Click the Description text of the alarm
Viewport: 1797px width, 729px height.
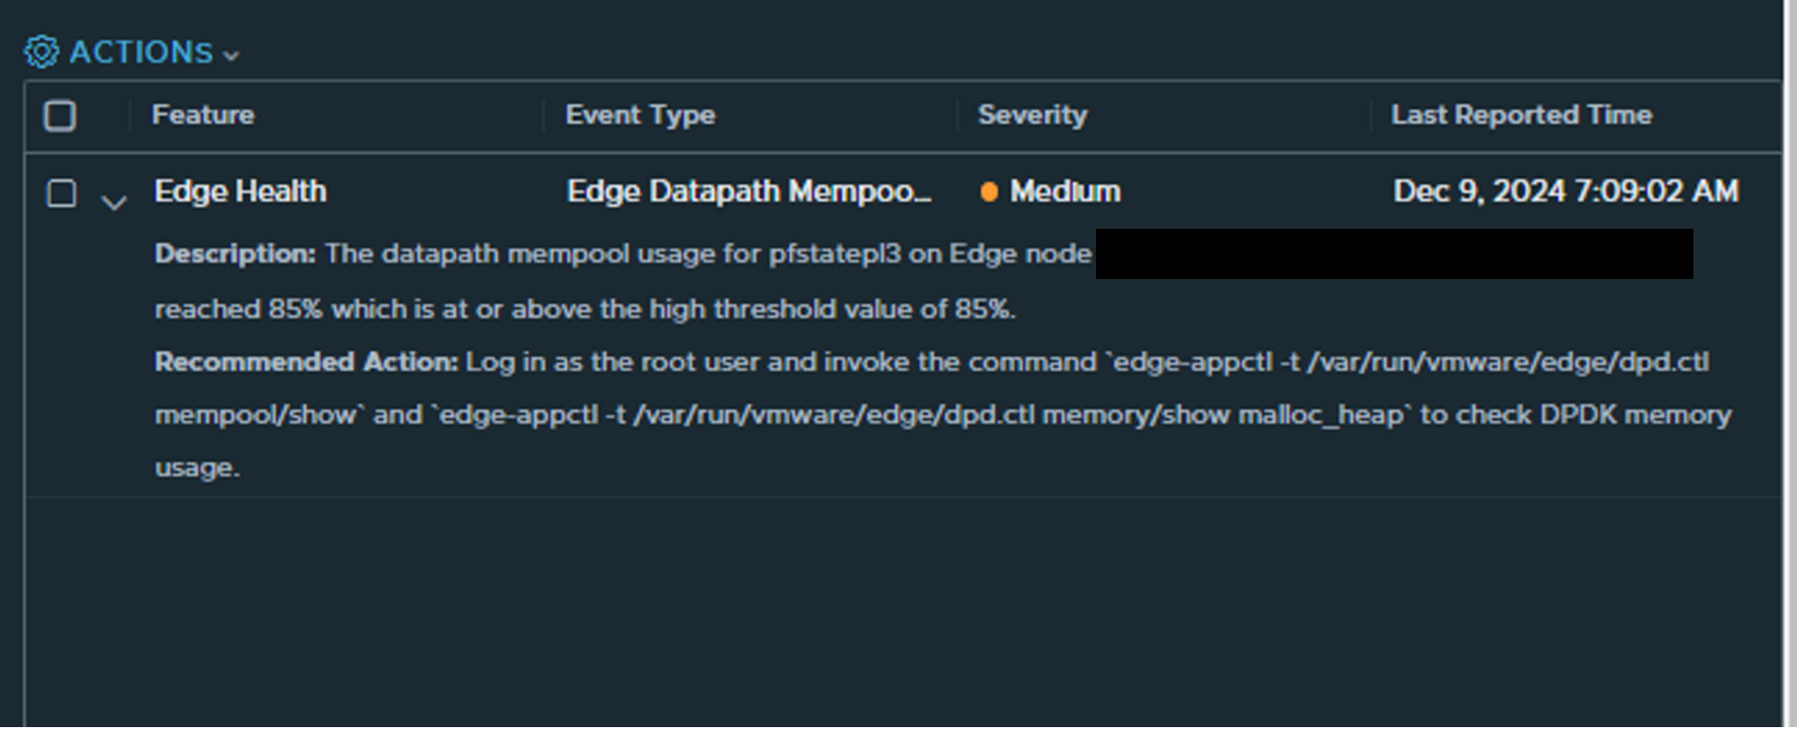click(x=623, y=281)
